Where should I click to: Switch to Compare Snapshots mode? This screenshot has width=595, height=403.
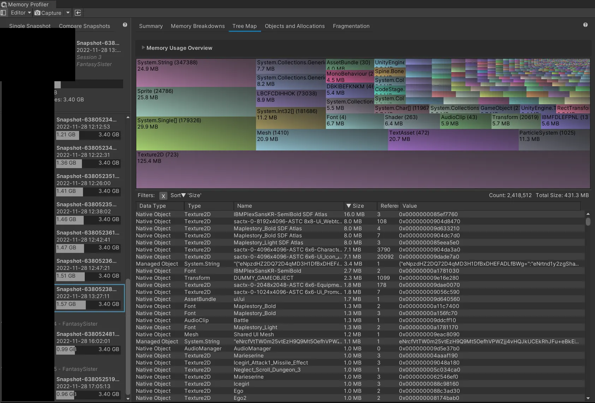tap(84, 26)
